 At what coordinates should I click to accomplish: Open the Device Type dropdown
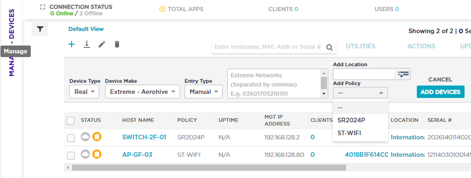pos(84,92)
